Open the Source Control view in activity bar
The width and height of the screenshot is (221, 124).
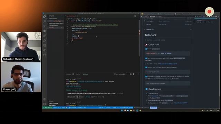(x=45, y=26)
